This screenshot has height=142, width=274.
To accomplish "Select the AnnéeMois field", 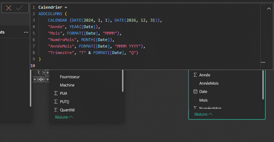I will click(209, 83).
